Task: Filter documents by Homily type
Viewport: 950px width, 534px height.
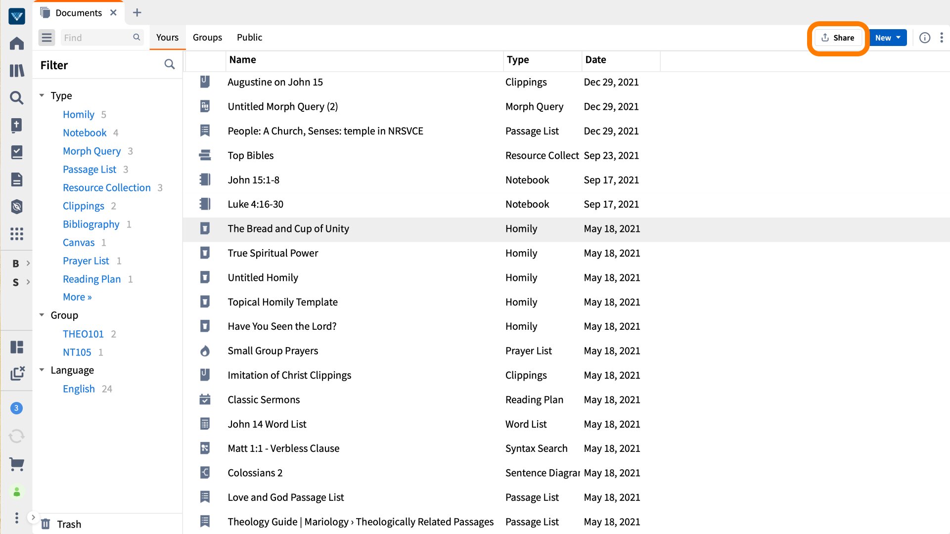Action: coord(78,114)
